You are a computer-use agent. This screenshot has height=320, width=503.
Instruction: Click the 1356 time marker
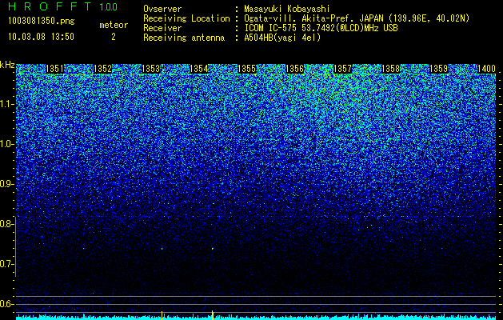pyautogui.click(x=294, y=69)
